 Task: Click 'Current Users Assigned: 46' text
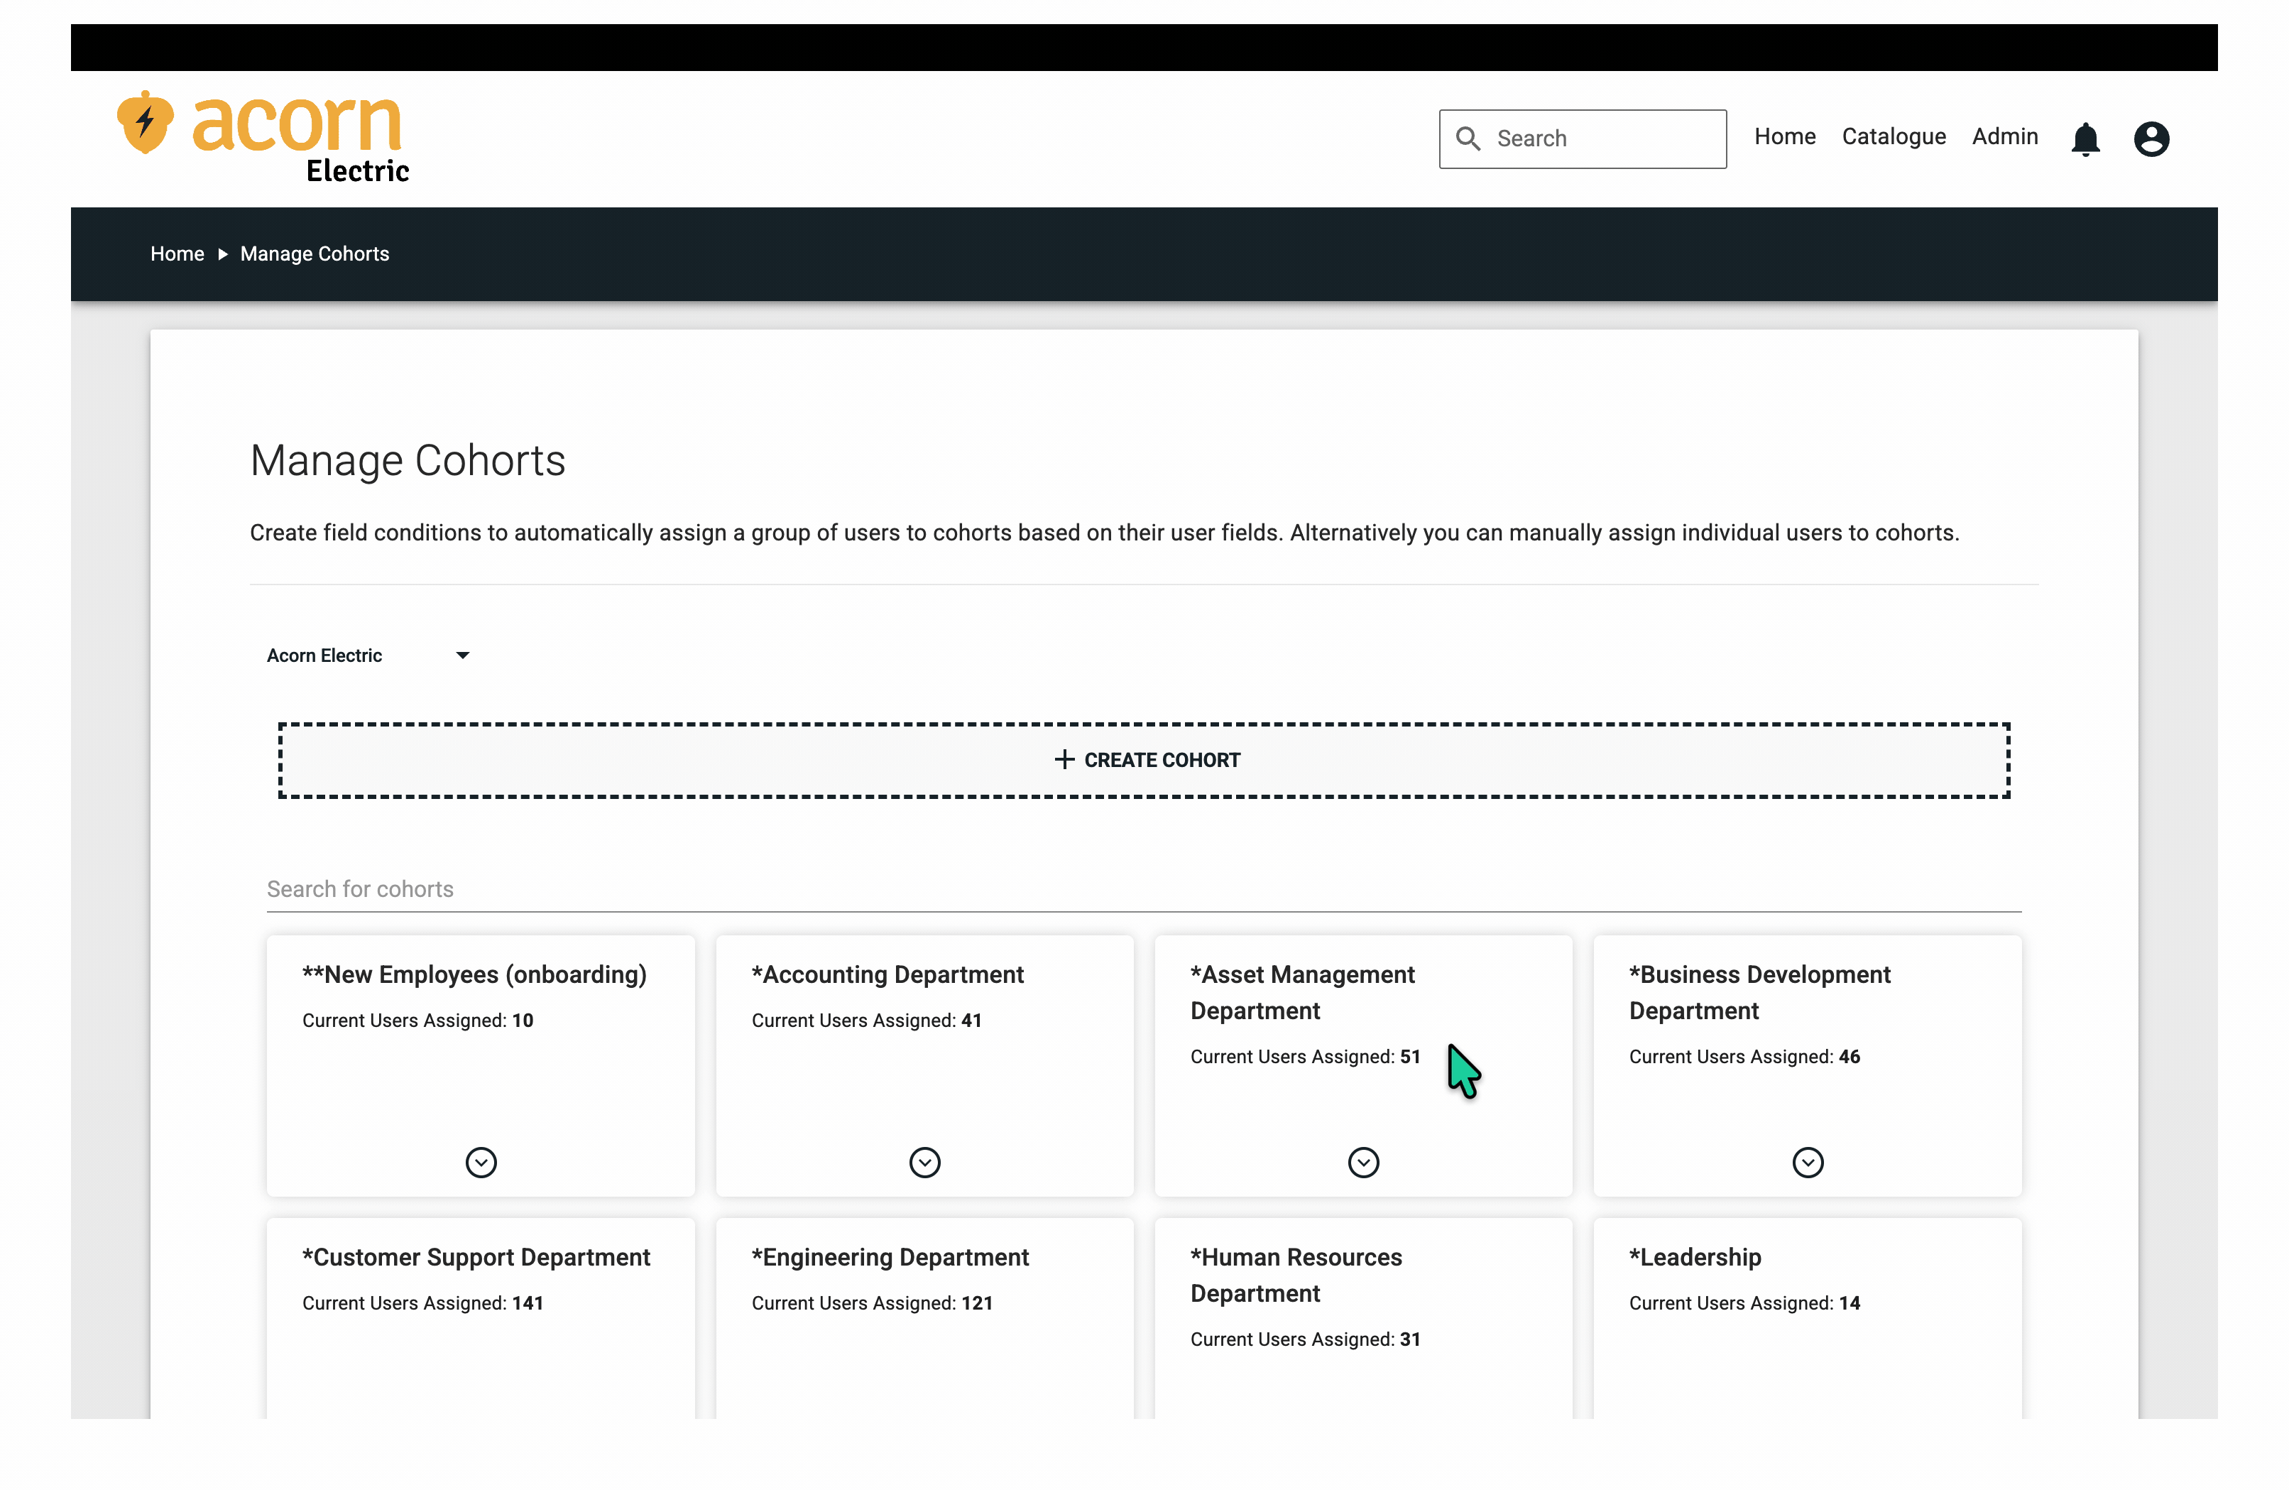coord(1744,1057)
